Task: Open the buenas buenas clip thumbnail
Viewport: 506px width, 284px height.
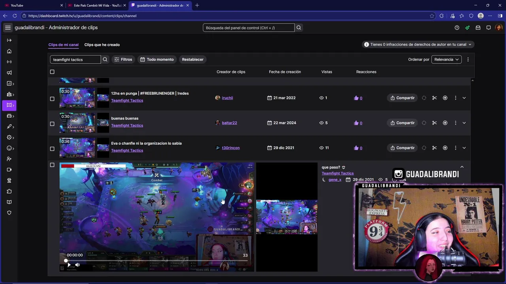Action: coord(77,123)
